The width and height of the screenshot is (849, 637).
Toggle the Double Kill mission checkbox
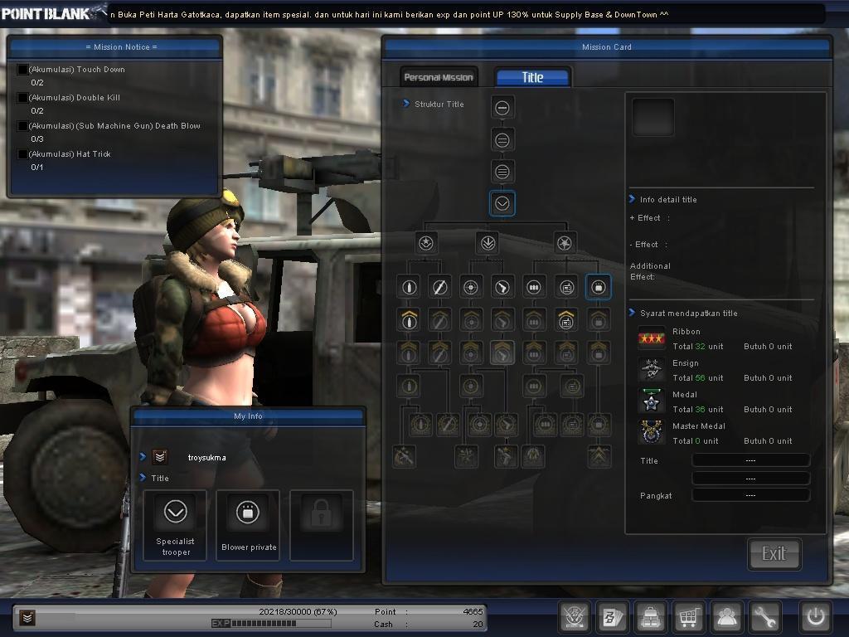(22, 98)
